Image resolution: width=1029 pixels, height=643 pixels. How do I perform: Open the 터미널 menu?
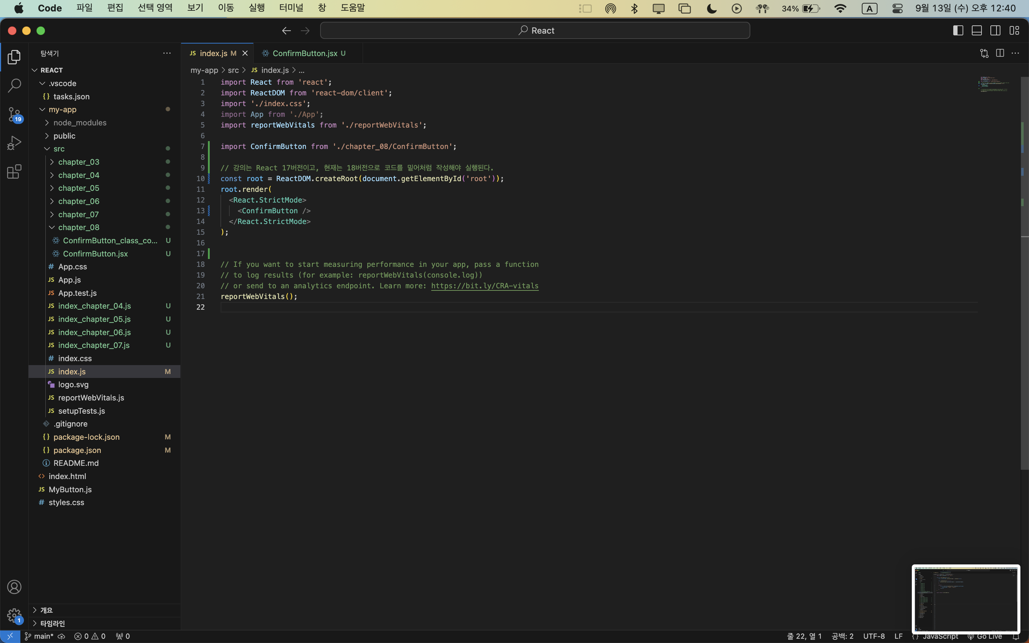click(291, 8)
